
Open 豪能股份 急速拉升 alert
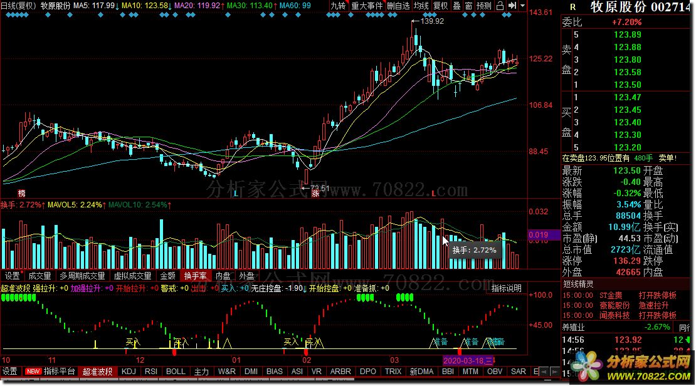620,306
